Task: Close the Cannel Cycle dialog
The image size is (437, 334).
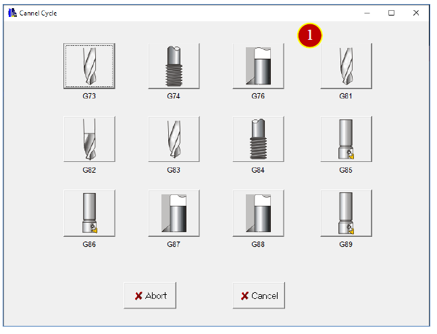Action: pos(416,13)
